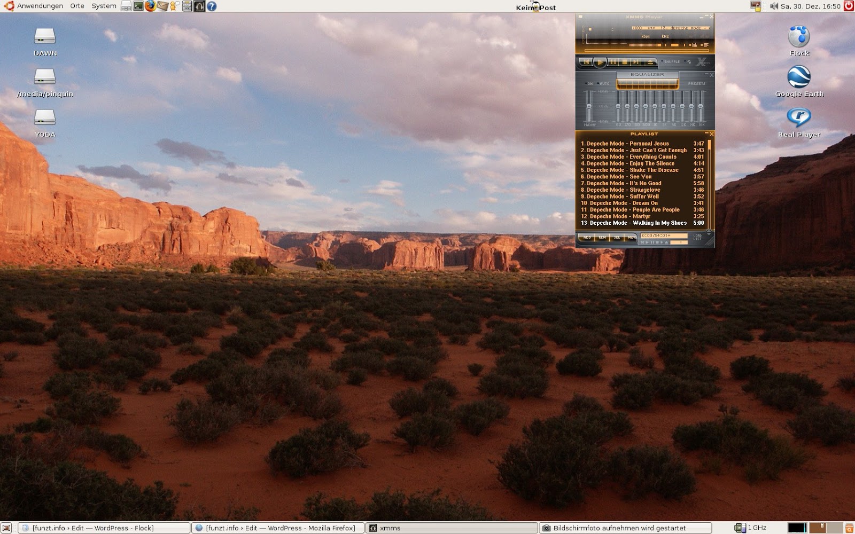Launch Firefox from the top panel
The height and width of the screenshot is (534, 855).
click(x=151, y=6)
